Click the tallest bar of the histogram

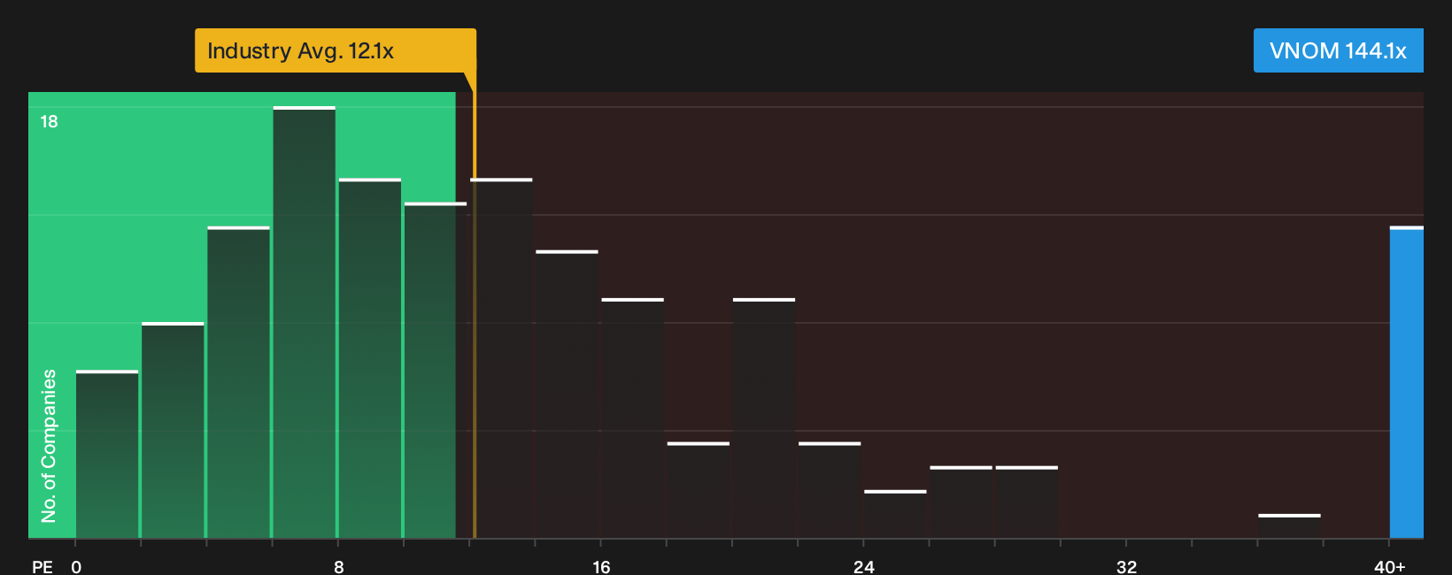pyautogui.click(x=305, y=322)
